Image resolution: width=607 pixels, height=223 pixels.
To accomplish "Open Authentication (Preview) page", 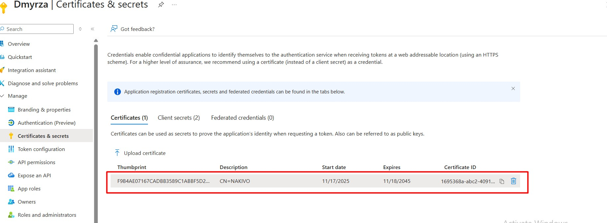I will tap(47, 123).
